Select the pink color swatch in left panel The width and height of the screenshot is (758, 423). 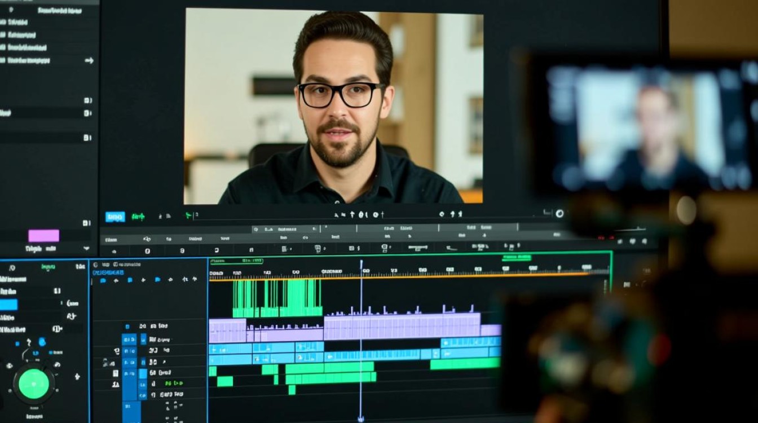click(43, 236)
